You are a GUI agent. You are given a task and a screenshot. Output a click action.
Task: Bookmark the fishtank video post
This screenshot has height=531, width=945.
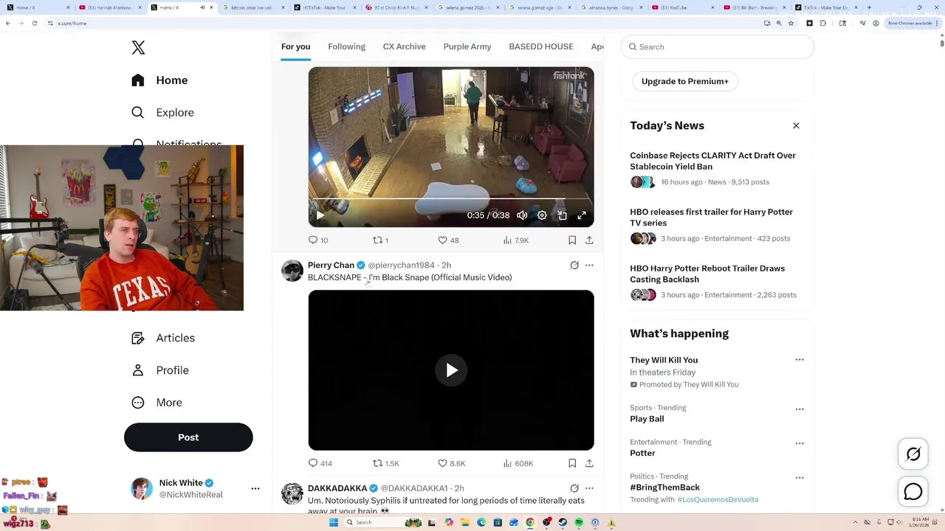coord(572,240)
